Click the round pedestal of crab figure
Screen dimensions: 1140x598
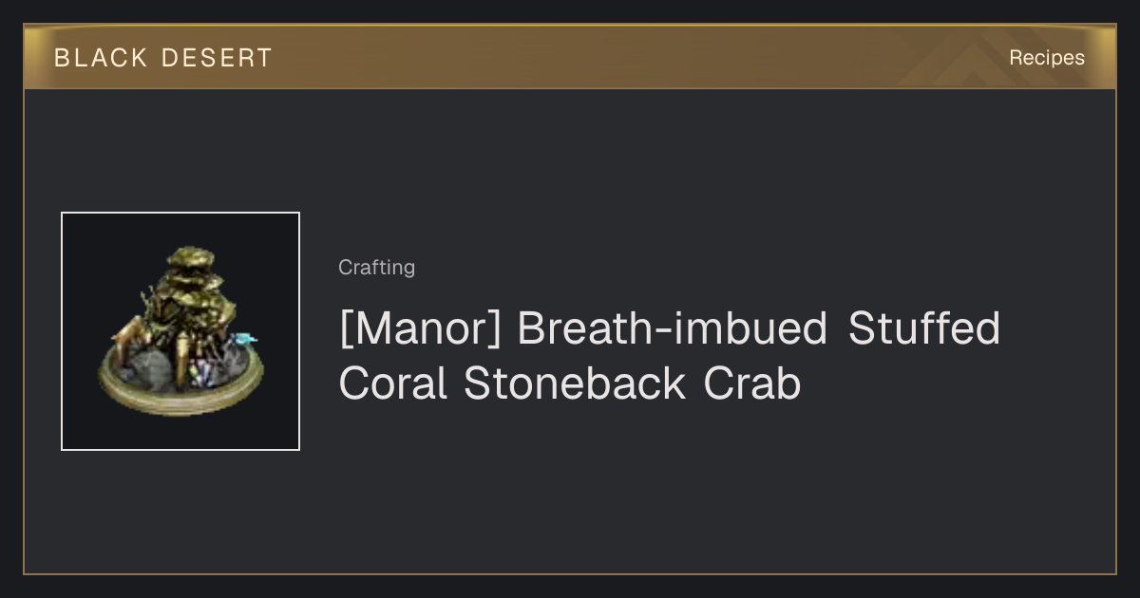pyautogui.click(x=180, y=399)
